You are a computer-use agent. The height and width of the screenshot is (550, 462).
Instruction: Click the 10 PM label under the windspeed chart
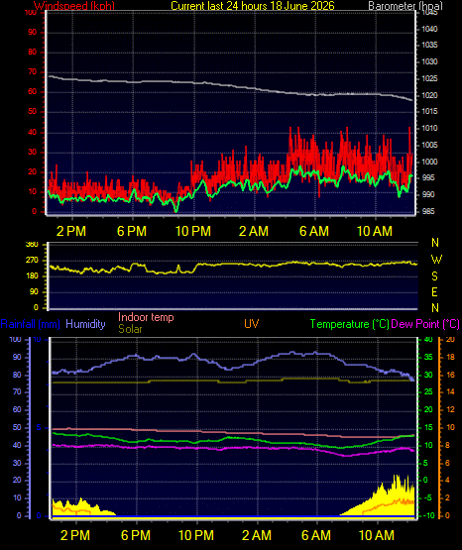(193, 231)
